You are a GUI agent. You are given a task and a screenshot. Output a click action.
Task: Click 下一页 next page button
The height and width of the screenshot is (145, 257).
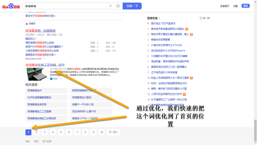pos(113,132)
